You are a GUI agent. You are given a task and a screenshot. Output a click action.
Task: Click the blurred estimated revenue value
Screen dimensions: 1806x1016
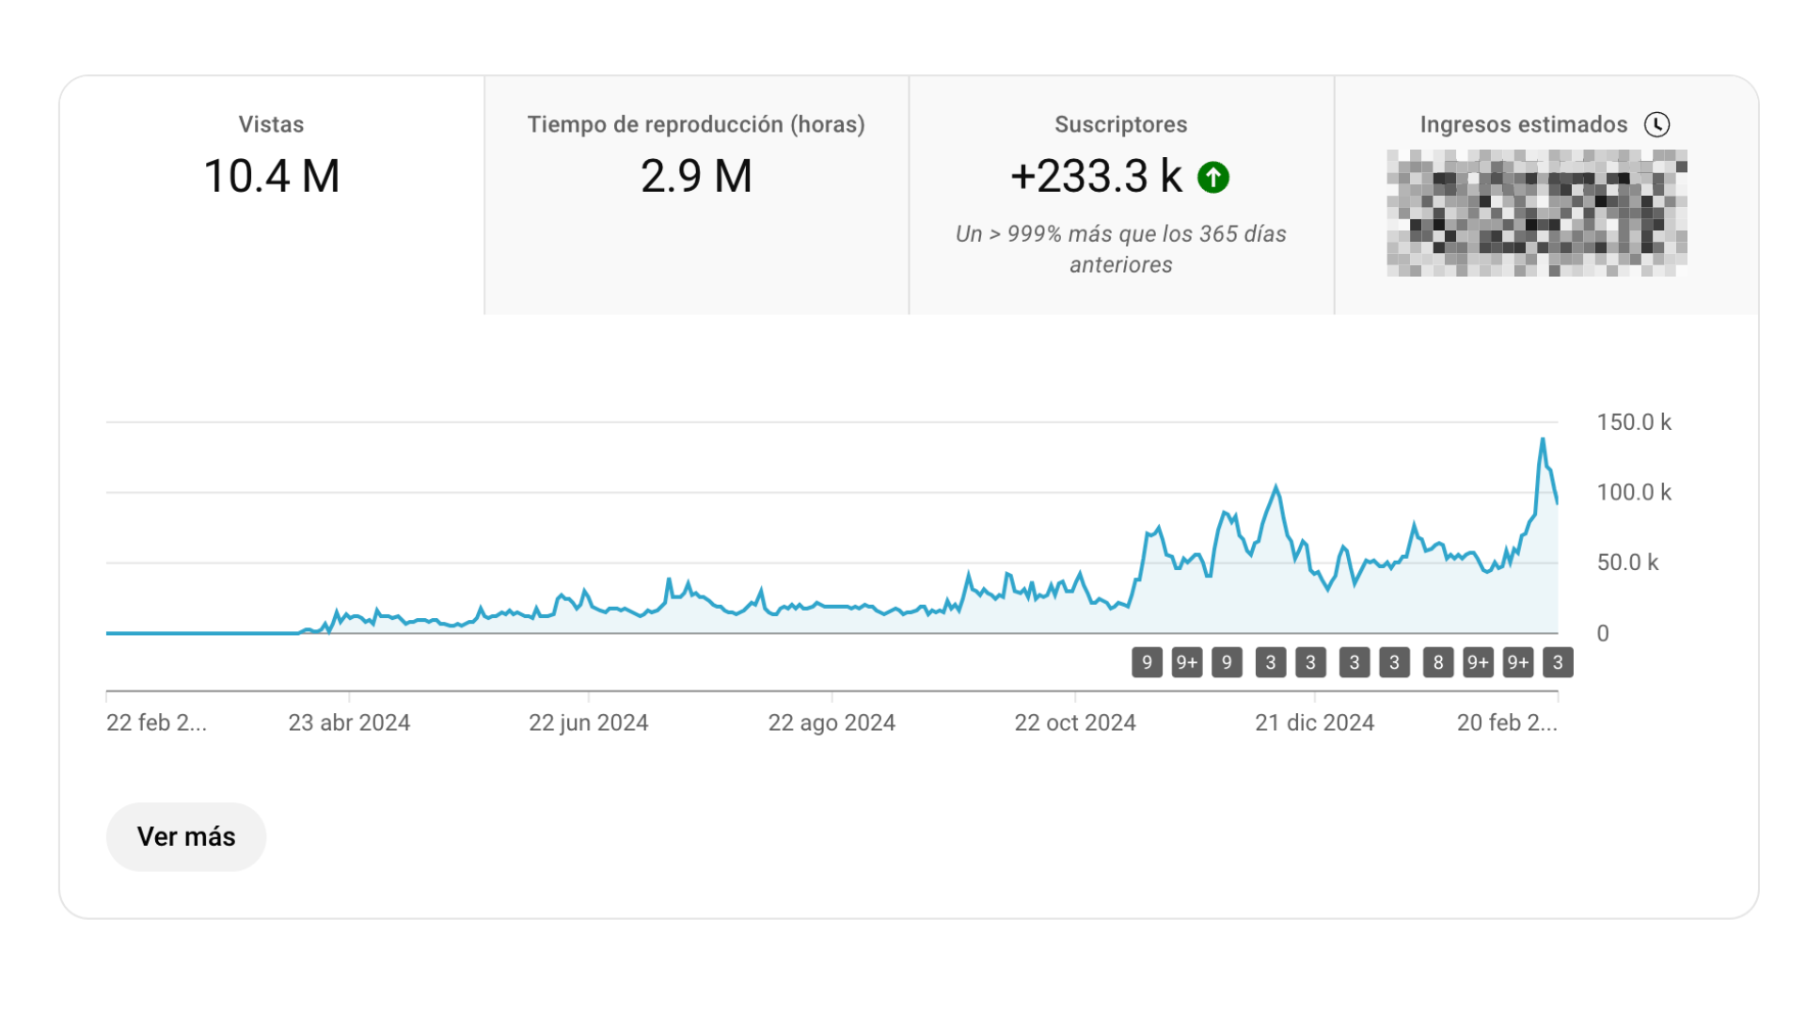pyautogui.click(x=1536, y=214)
